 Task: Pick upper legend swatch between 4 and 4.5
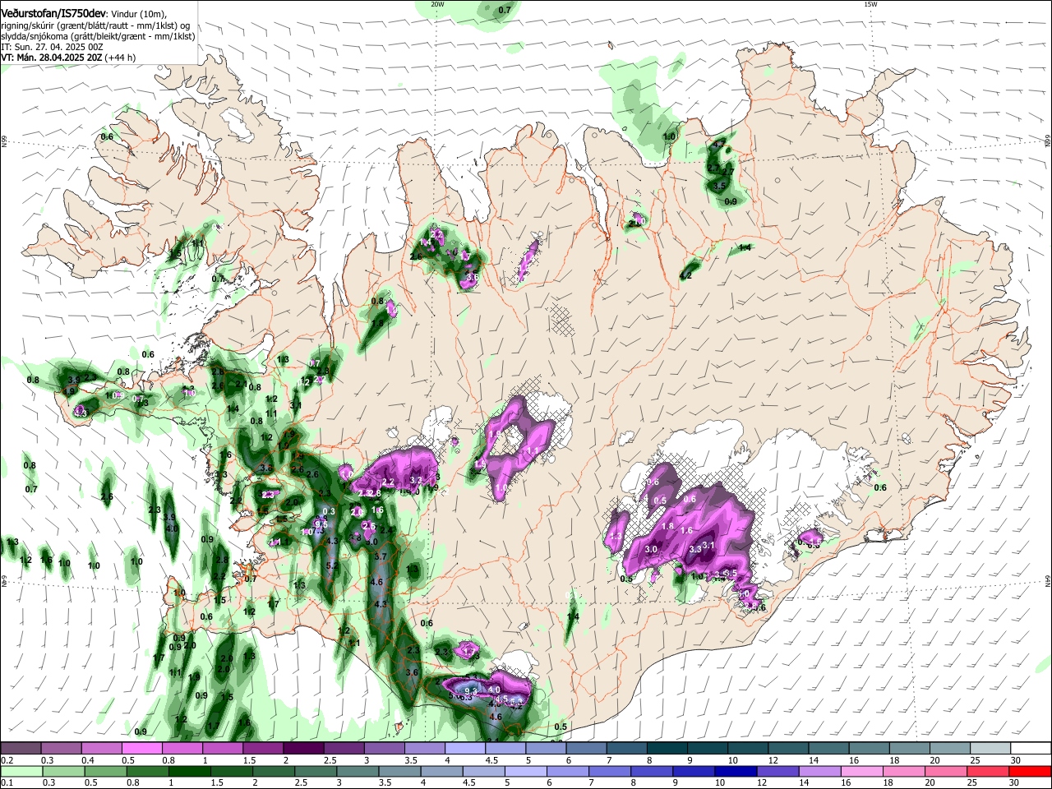(x=465, y=749)
